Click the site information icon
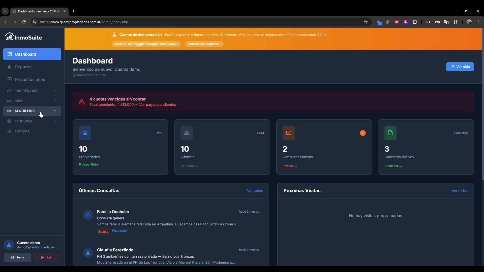 click(35, 22)
